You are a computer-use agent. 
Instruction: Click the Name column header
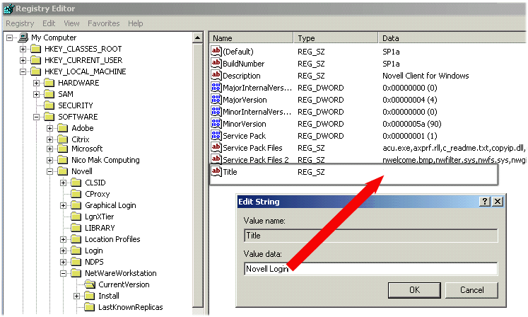point(251,38)
